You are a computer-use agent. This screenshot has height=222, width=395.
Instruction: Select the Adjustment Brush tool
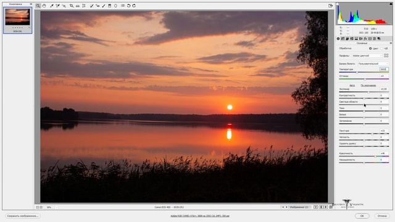coord(104,6)
